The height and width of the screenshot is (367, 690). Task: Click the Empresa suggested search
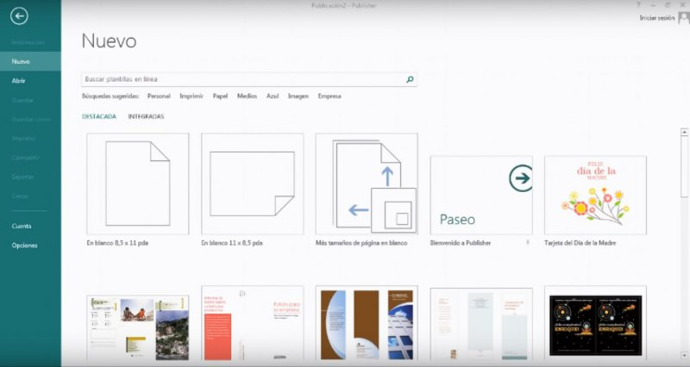(329, 96)
